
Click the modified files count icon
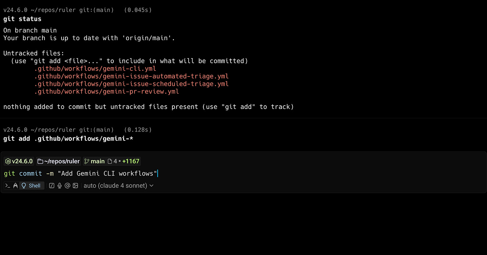[110, 161]
